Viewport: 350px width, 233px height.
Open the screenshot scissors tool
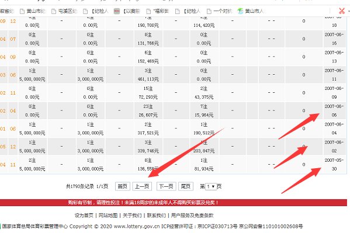(x=342, y=11)
